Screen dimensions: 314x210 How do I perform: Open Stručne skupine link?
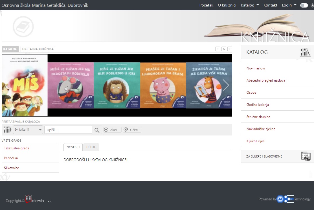(x=258, y=117)
